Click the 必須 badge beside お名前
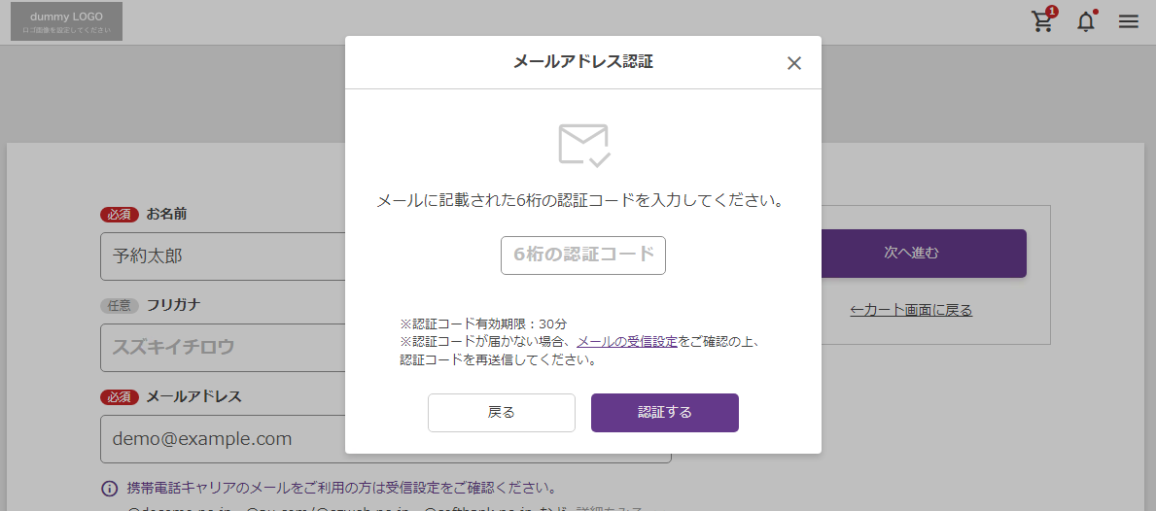1156x511 pixels. [x=120, y=215]
